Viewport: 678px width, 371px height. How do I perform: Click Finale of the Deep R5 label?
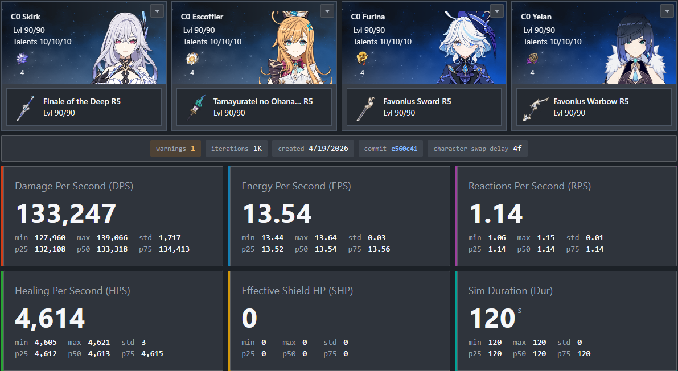pos(82,102)
